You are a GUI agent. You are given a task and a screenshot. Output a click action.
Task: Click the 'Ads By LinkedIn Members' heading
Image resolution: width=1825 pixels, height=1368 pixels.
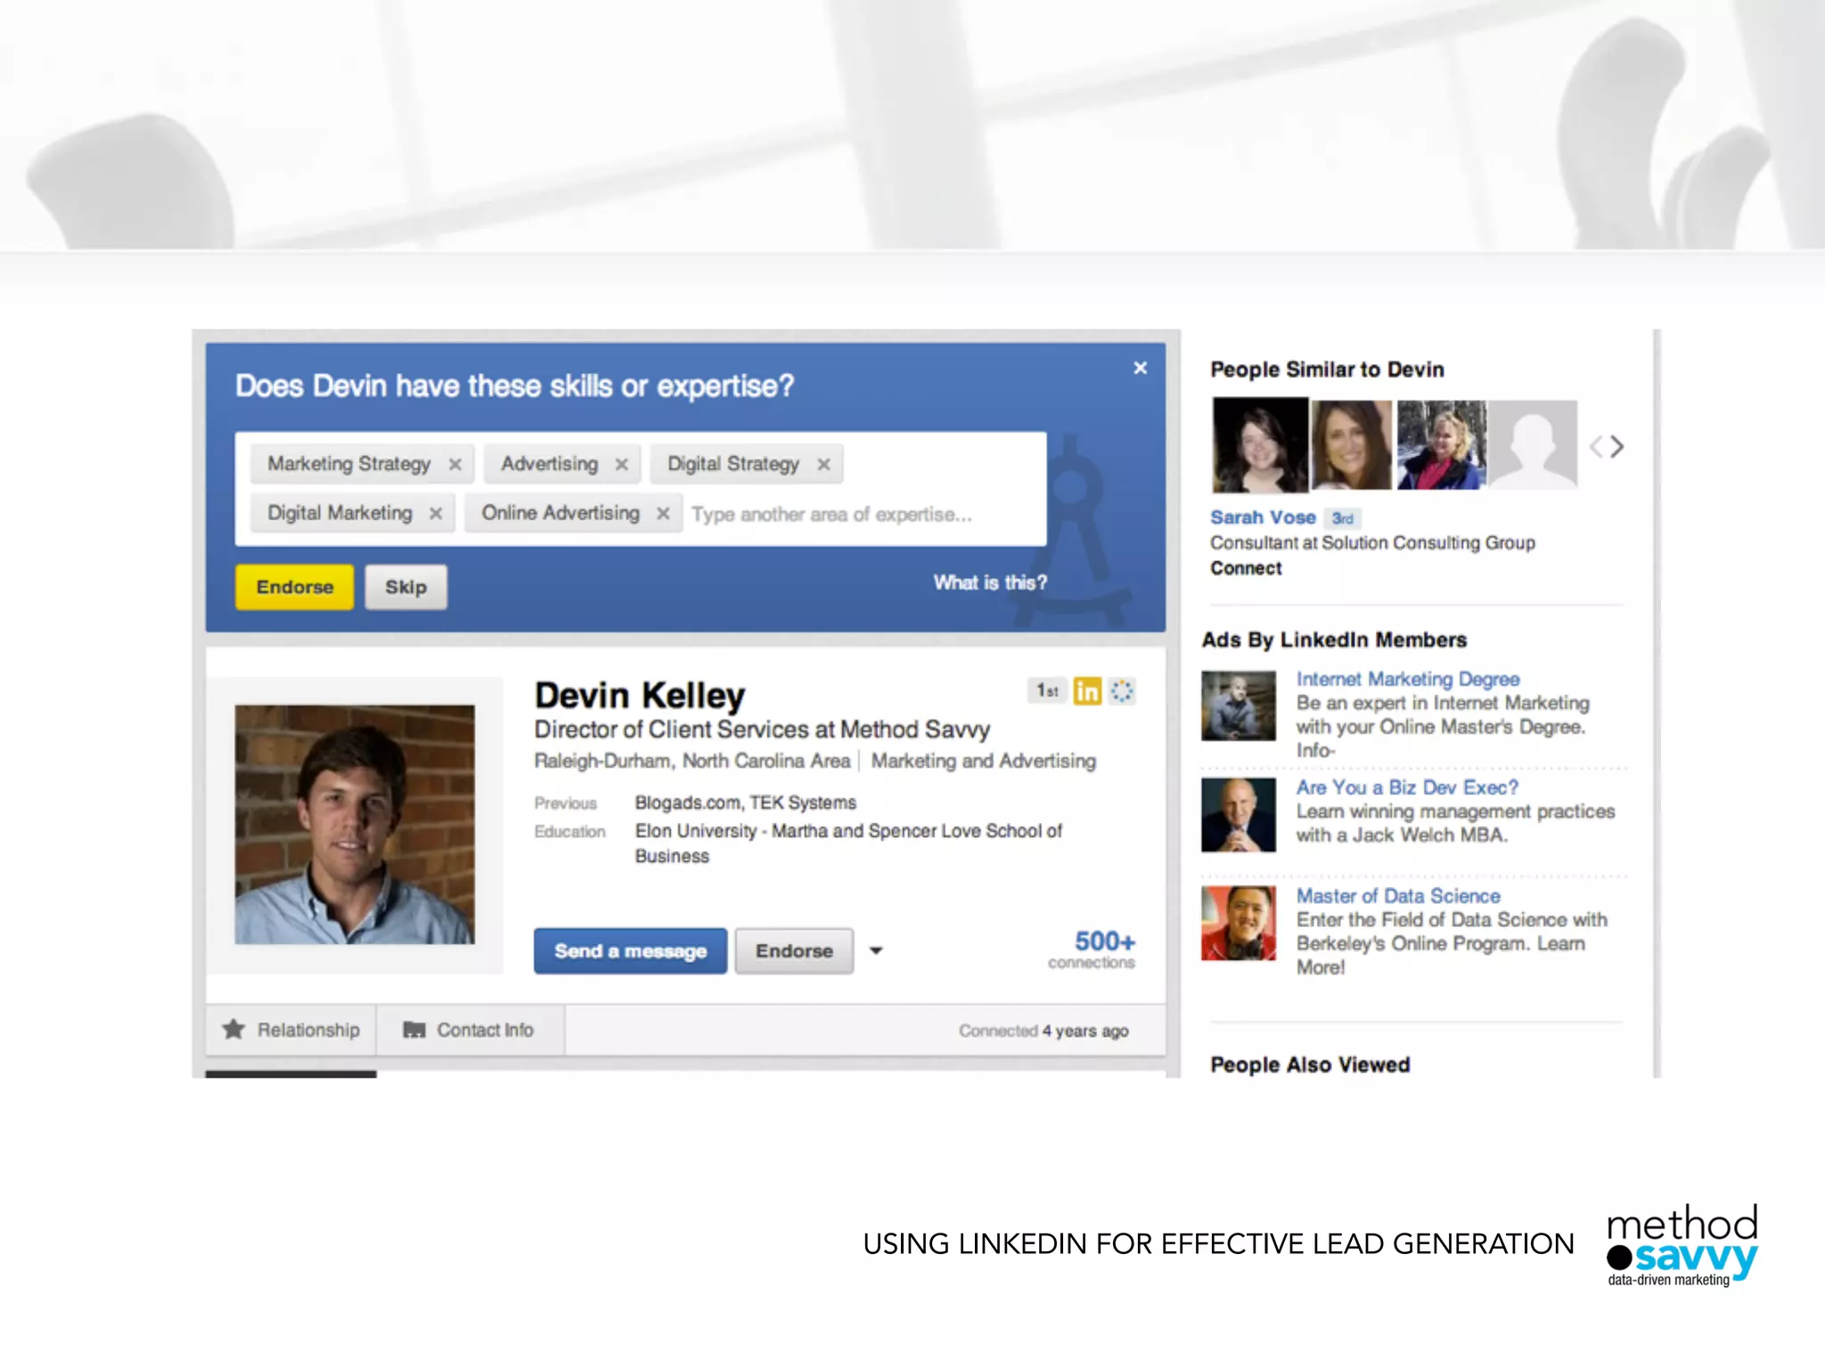click(x=1334, y=639)
